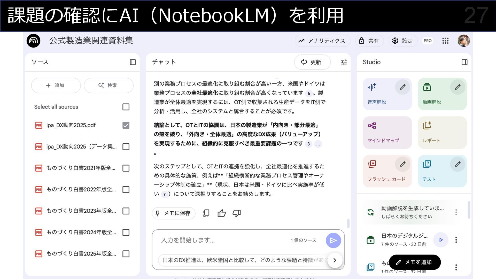
Task: Collapse the ソース panel with its sidebar icon
Action: pyautogui.click(x=133, y=62)
